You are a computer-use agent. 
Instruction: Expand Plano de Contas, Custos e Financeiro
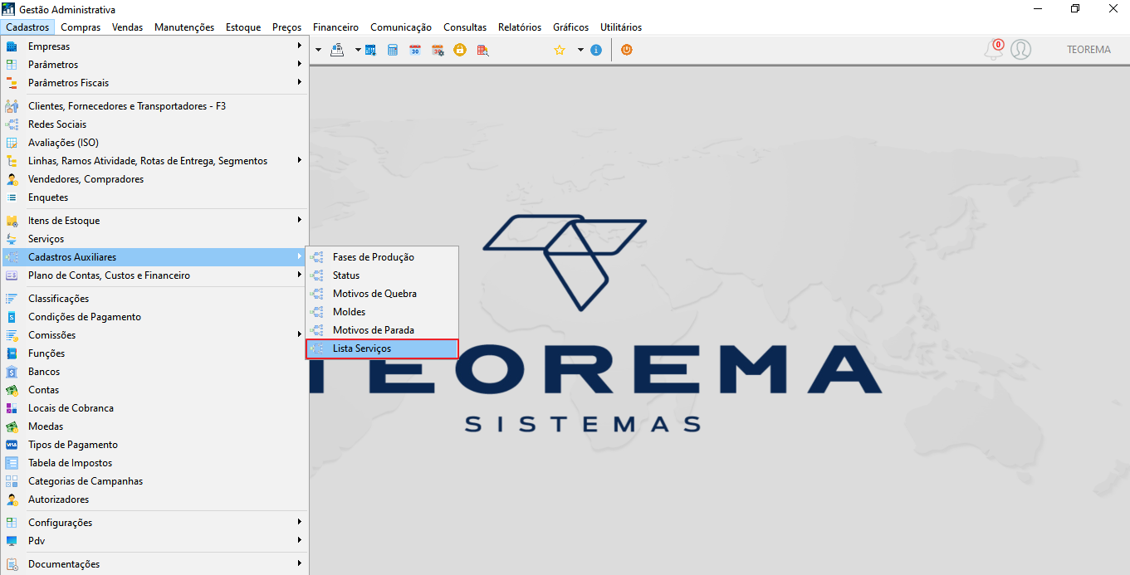[154, 275]
